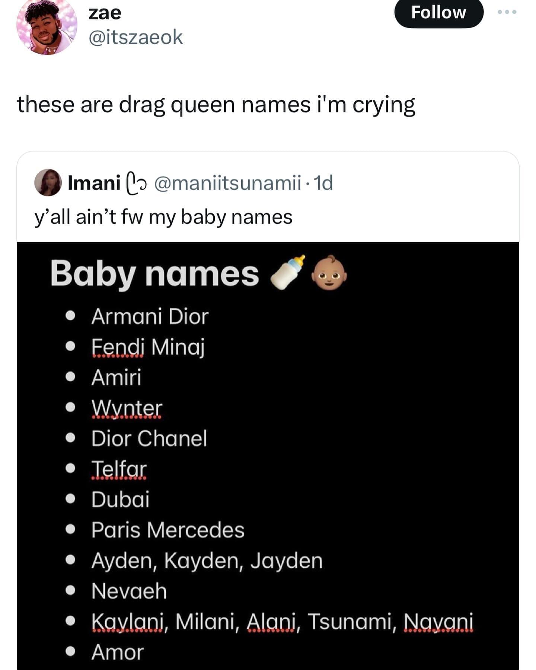Click the quoted tweet text about baby names
Image resolution: width=536 pixels, height=670 pixels.
(x=163, y=217)
